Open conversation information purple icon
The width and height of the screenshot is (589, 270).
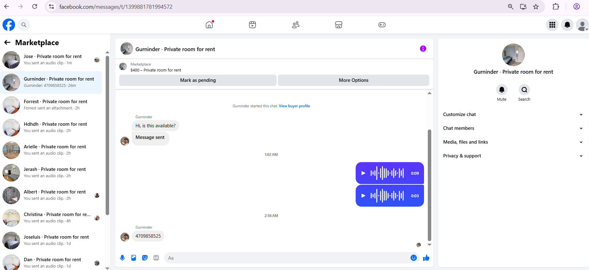pos(423,49)
